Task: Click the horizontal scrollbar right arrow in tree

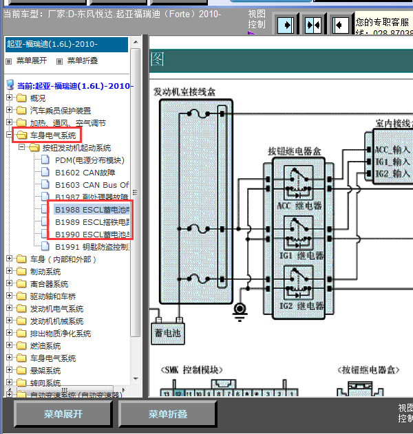Action: click(123, 390)
